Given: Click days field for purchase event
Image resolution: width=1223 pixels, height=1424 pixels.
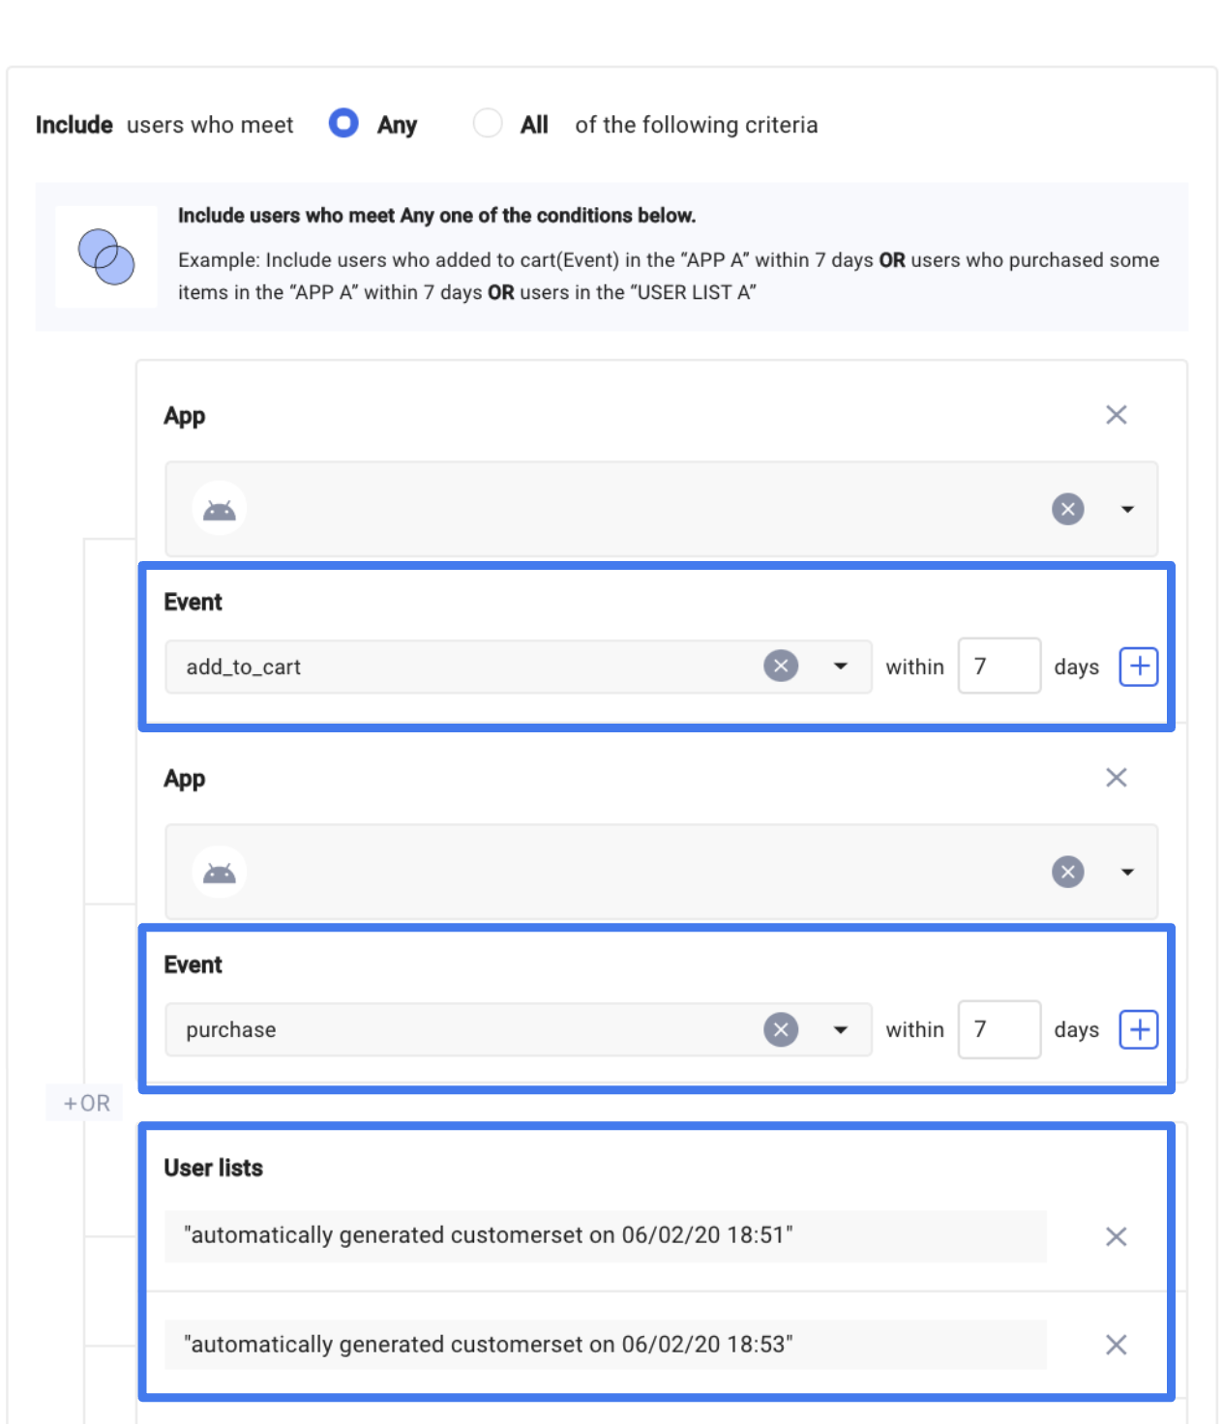Looking at the screenshot, I should point(999,1029).
